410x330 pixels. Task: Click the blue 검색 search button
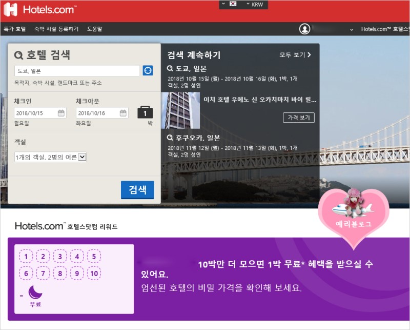(137, 189)
